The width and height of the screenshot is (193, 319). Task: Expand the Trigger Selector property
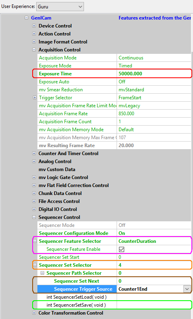(x=35, y=98)
